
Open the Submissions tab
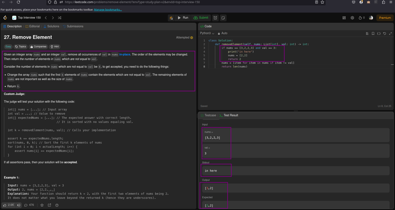(73, 26)
